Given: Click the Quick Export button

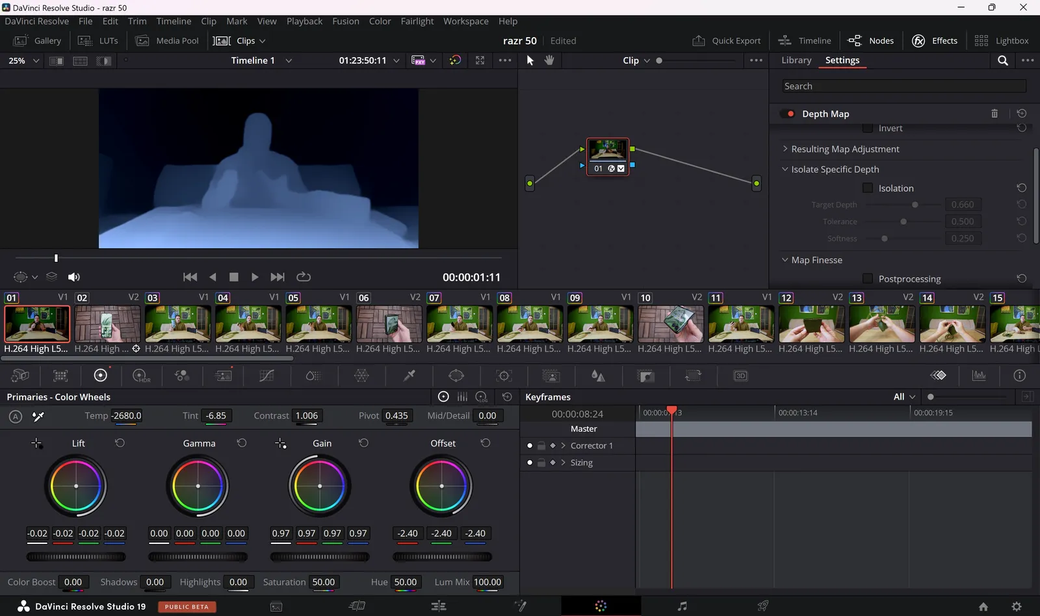Looking at the screenshot, I should coord(726,40).
